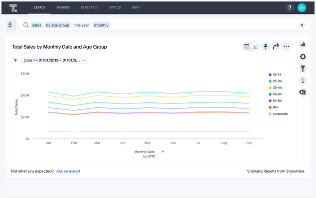Screen dimensions: 316x198
Task: Switch to chart view
Action: pyautogui.click(x=255, y=46)
